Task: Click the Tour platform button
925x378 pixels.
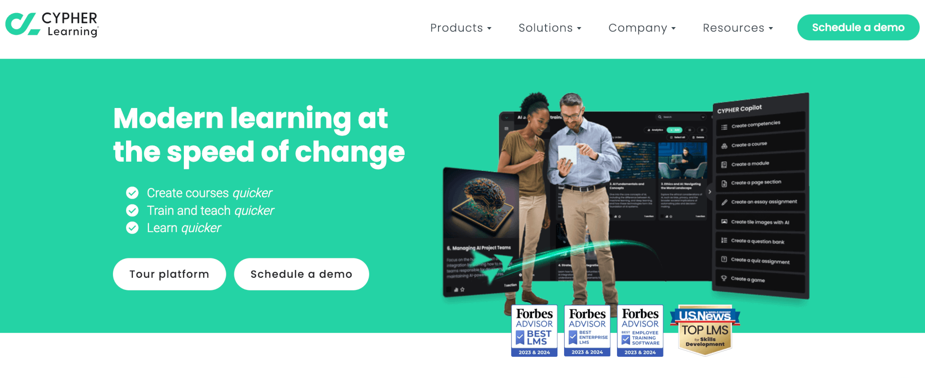Action: click(169, 274)
